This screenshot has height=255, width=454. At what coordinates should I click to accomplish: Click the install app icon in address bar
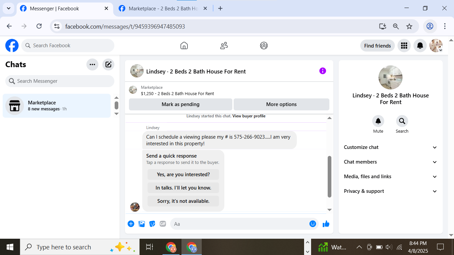click(383, 26)
